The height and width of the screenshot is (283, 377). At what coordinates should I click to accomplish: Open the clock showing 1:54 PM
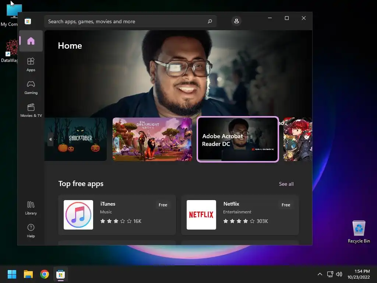pos(359,274)
